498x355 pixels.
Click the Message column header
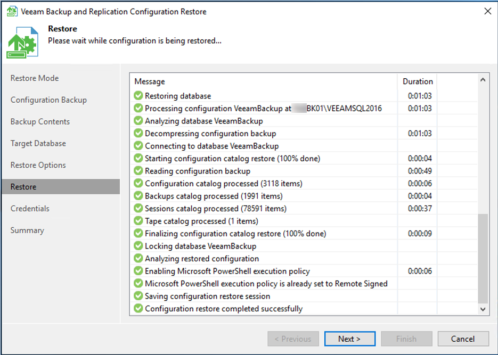click(264, 81)
